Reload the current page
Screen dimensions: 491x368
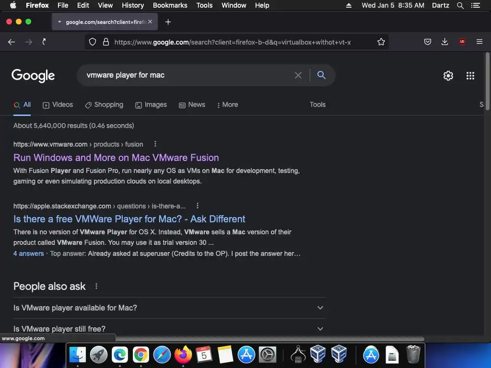click(x=44, y=42)
